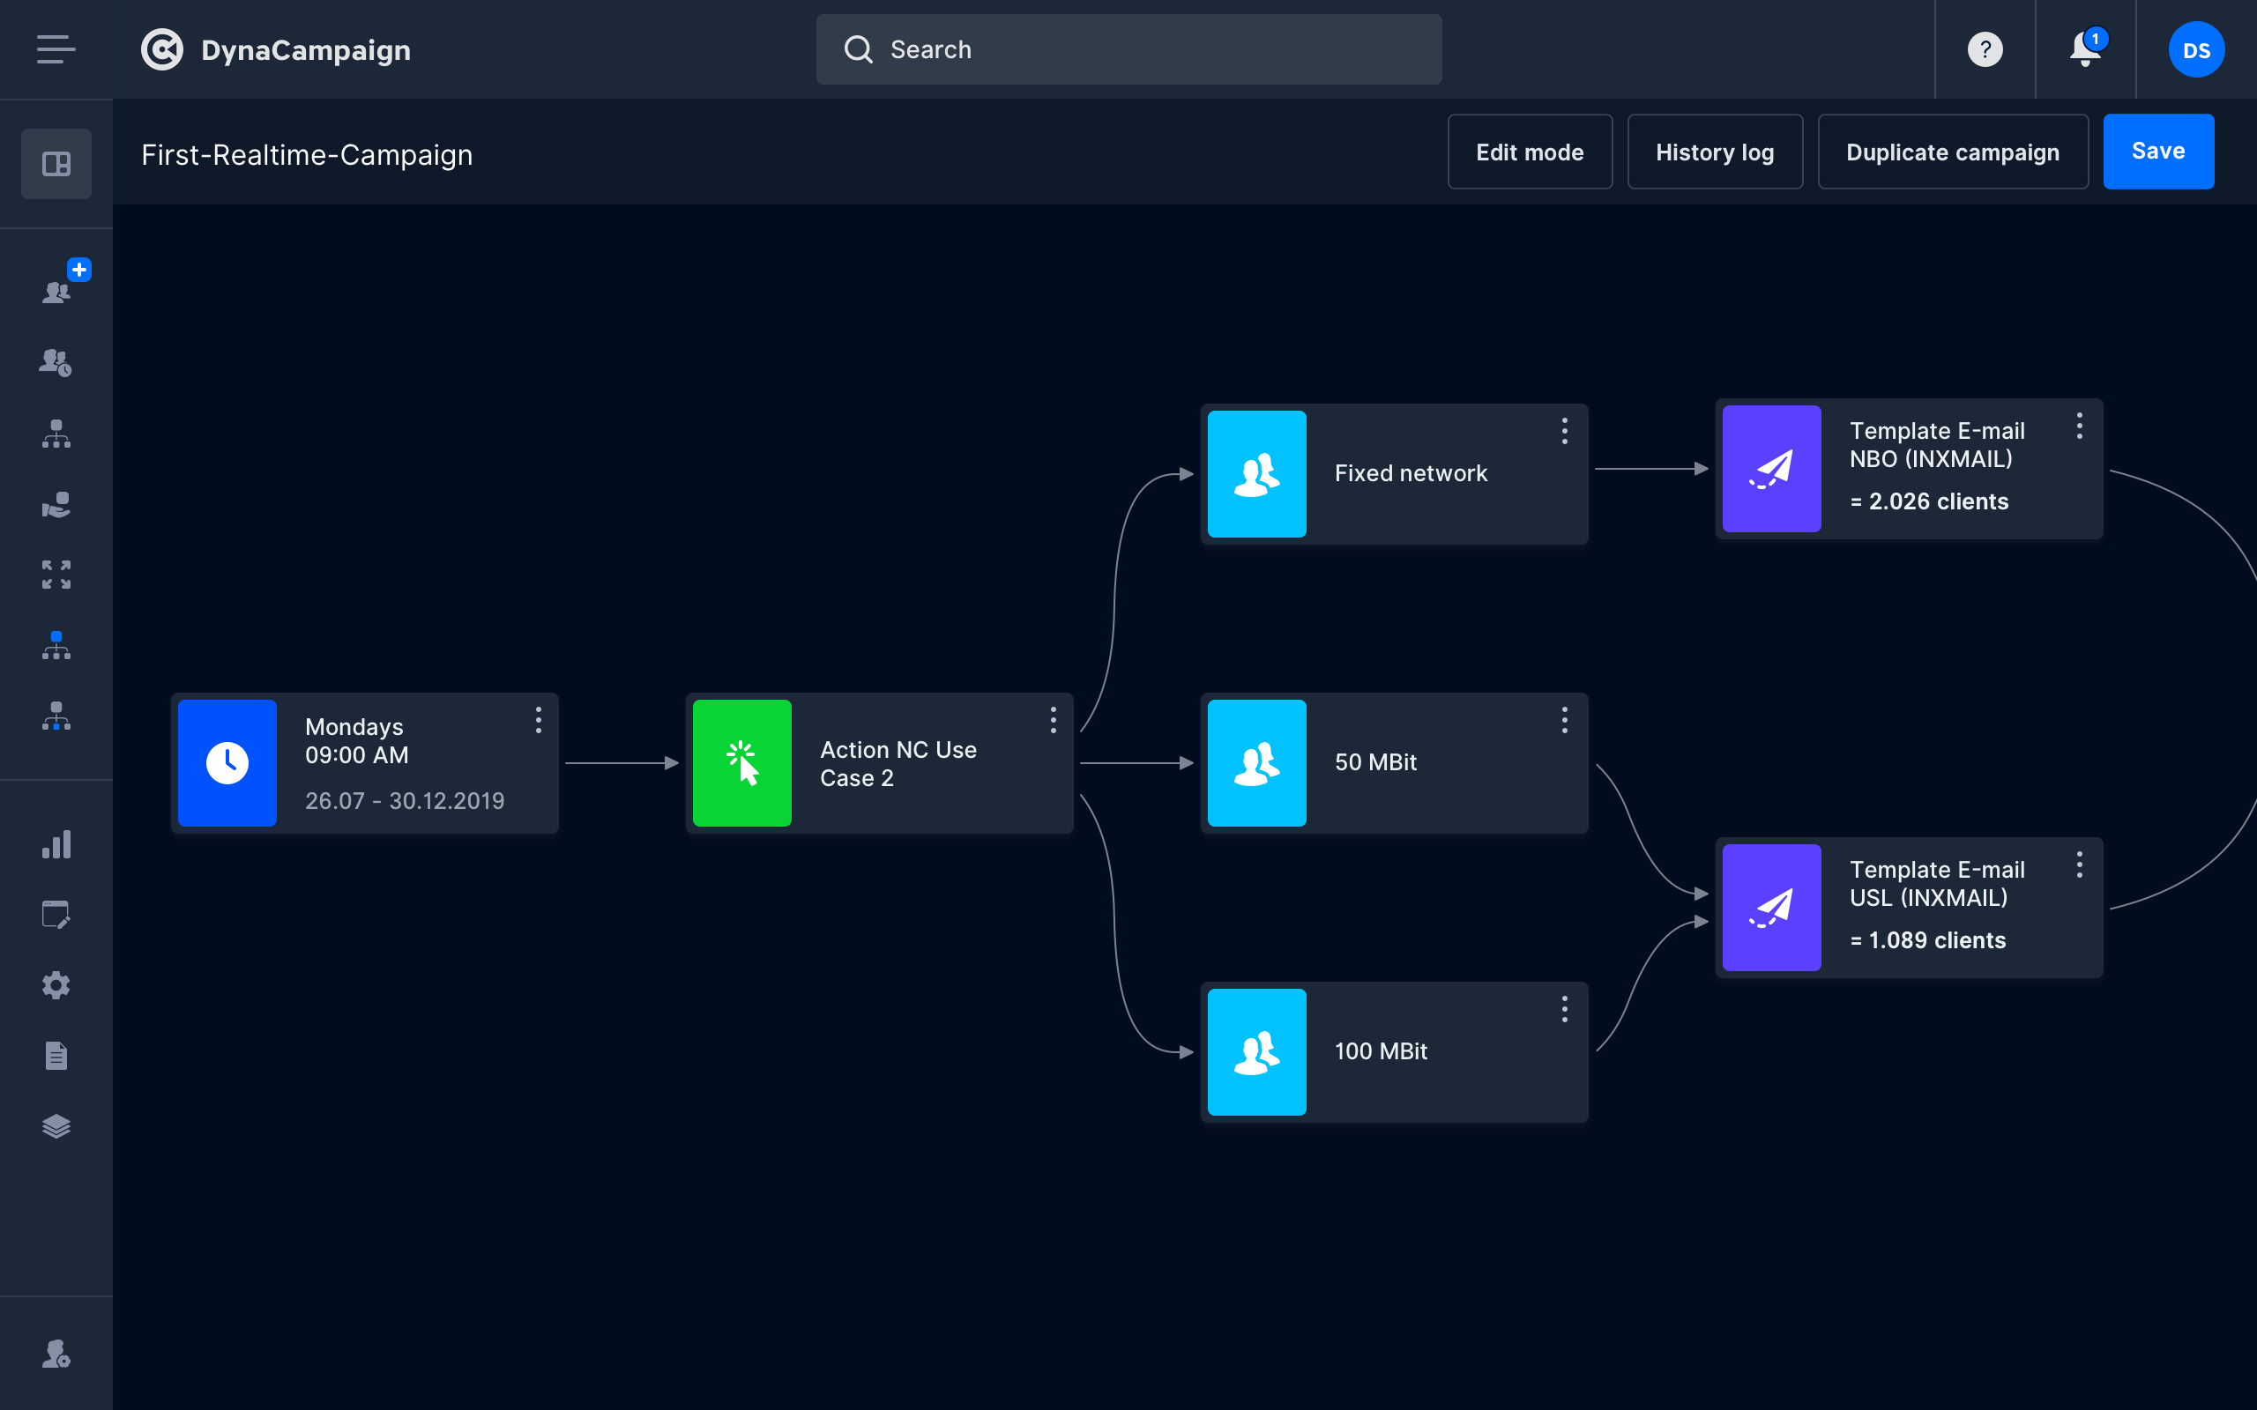Image resolution: width=2257 pixels, height=1410 pixels.
Task: Click the notifications bell icon
Action: pos(2084,49)
